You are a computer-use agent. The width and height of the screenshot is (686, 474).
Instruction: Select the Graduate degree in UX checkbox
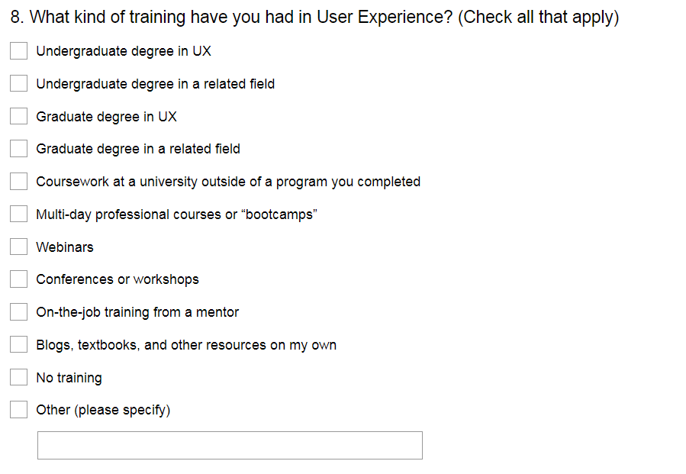point(19,117)
